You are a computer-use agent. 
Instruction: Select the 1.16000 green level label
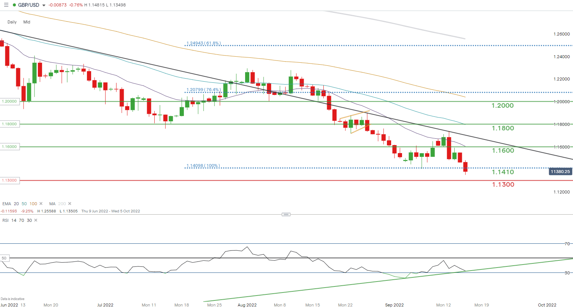coord(9,147)
